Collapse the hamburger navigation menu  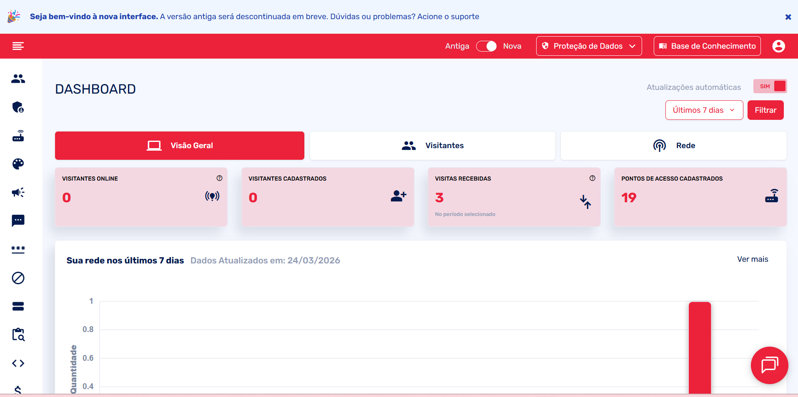(18, 46)
